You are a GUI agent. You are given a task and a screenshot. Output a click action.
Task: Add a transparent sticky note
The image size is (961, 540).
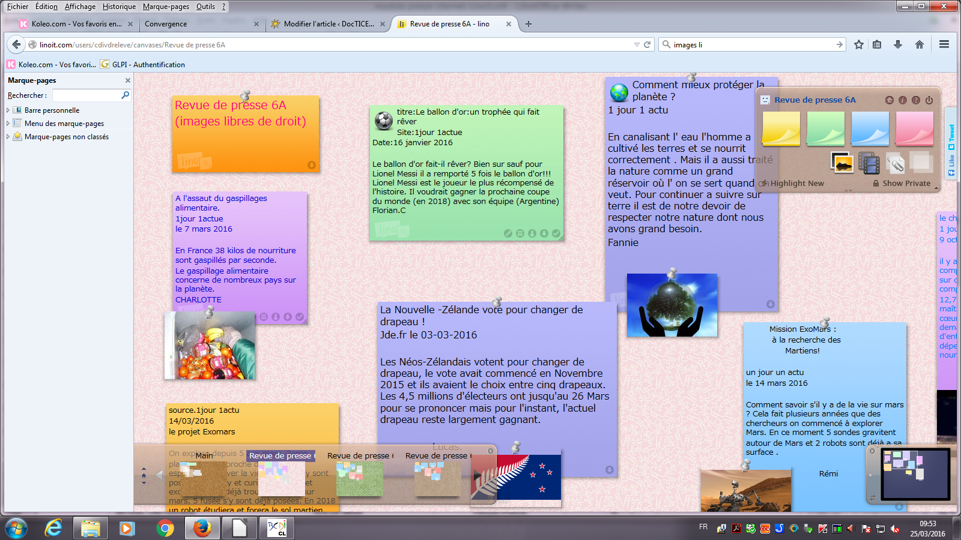tap(921, 161)
